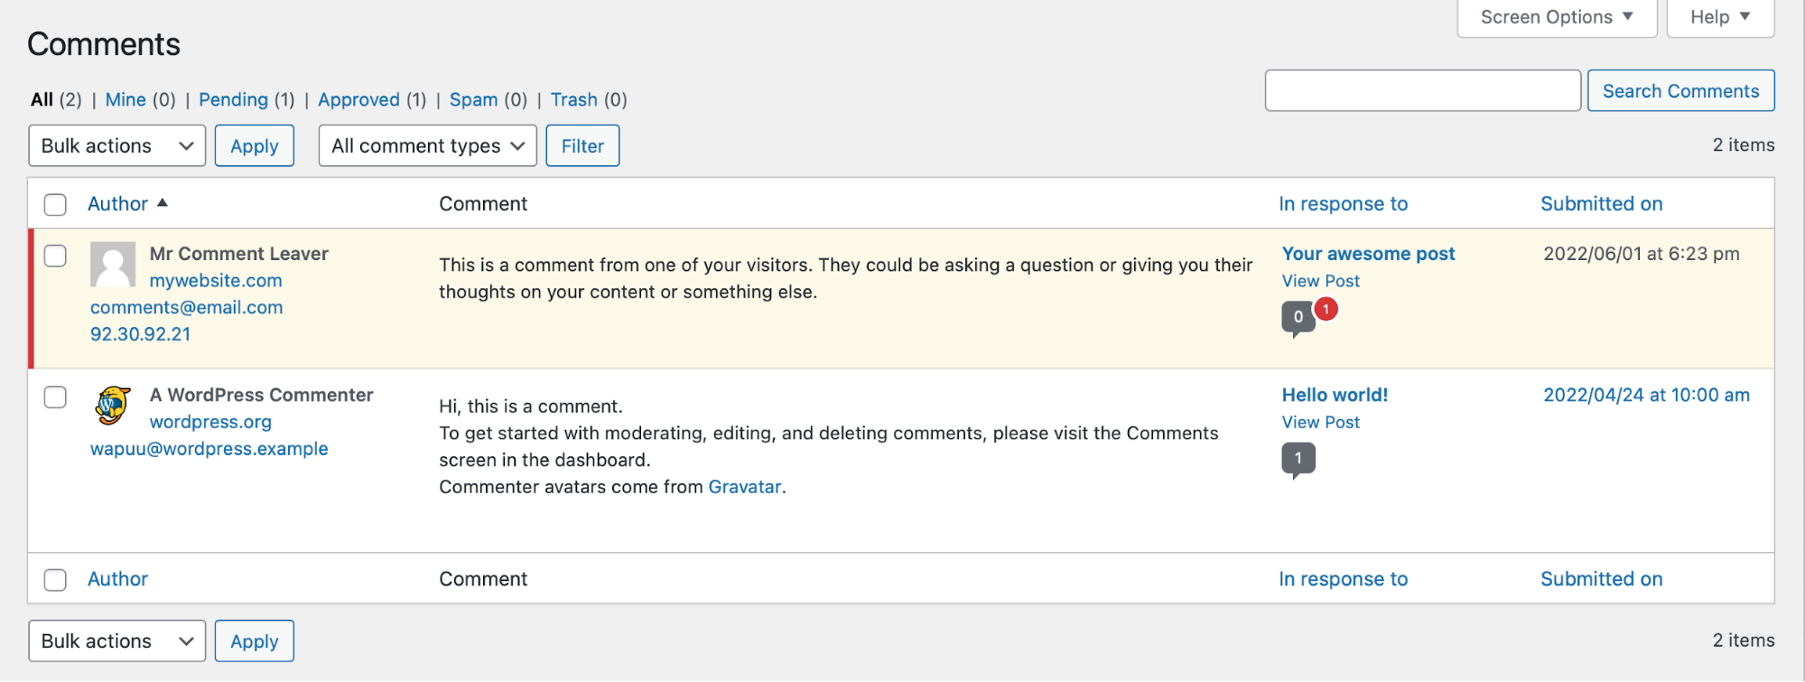Click the red pending count badge

1326,309
